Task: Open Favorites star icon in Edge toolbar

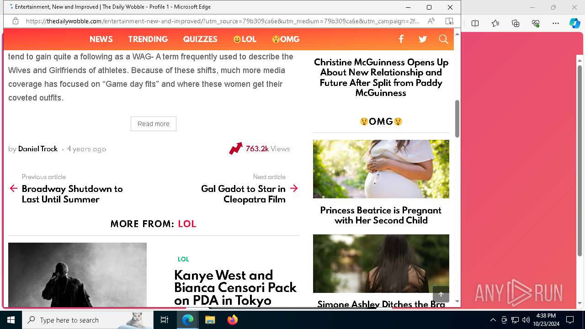Action: pyautogui.click(x=495, y=23)
